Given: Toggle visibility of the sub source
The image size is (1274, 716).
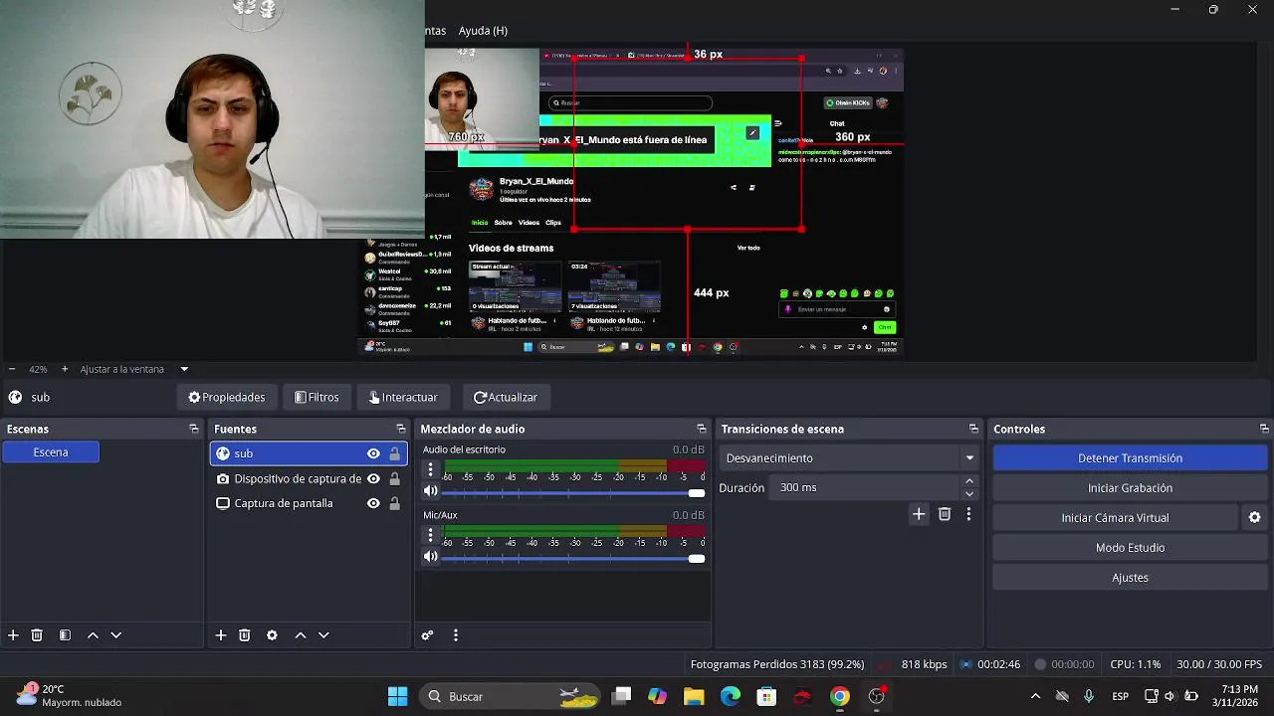Looking at the screenshot, I should (373, 453).
